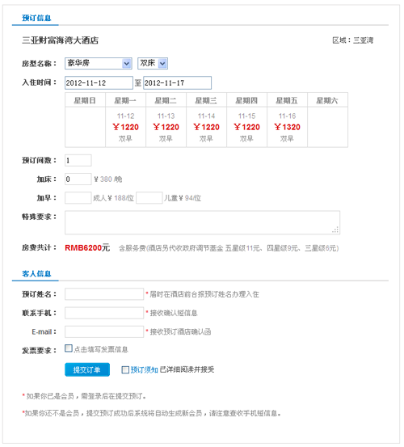Viewport: 404px width, 447px height.
Task: Click the 星期日 column header
Action: point(85,100)
